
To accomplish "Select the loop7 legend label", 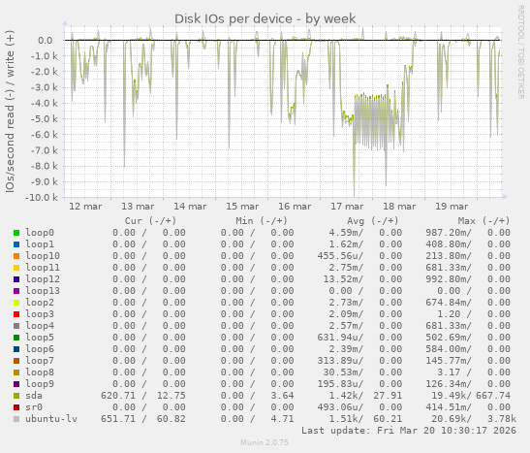I will coord(40,361).
